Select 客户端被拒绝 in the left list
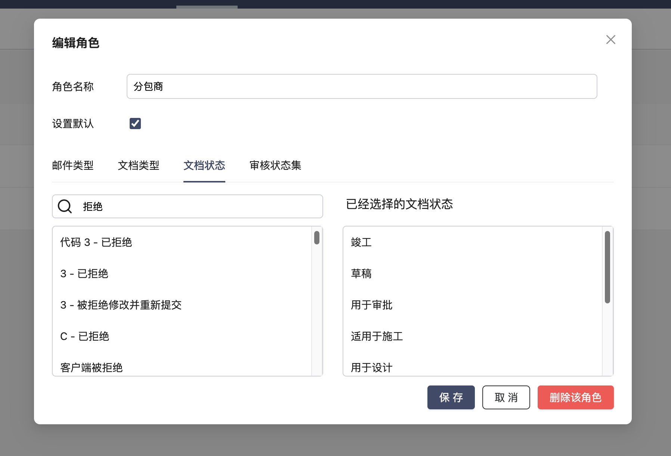The image size is (671, 456). point(92,368)
